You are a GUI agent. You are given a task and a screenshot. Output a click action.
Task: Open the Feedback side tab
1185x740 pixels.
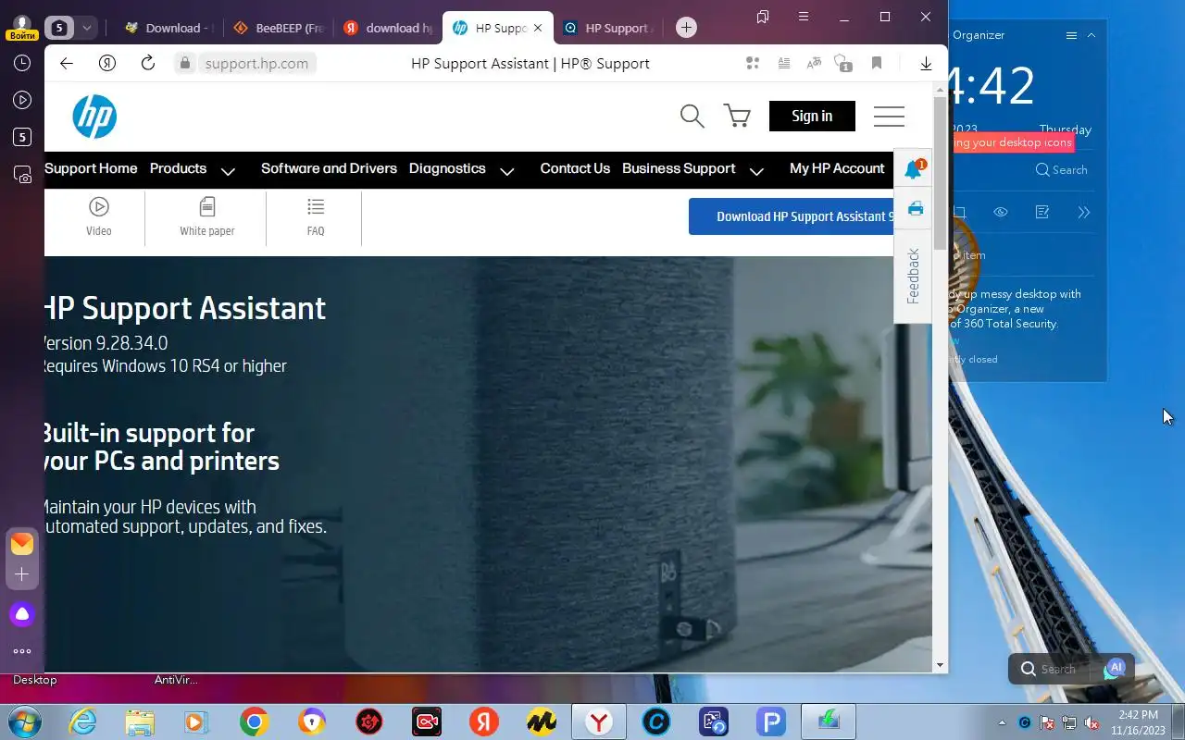click(x=913, y=276)
